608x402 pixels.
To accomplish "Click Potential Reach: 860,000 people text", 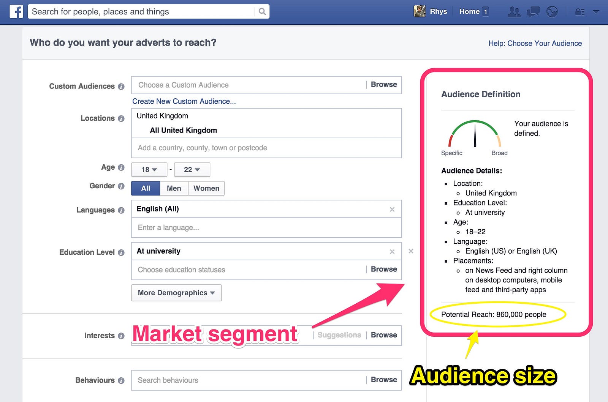I will [x=494, y=315].
